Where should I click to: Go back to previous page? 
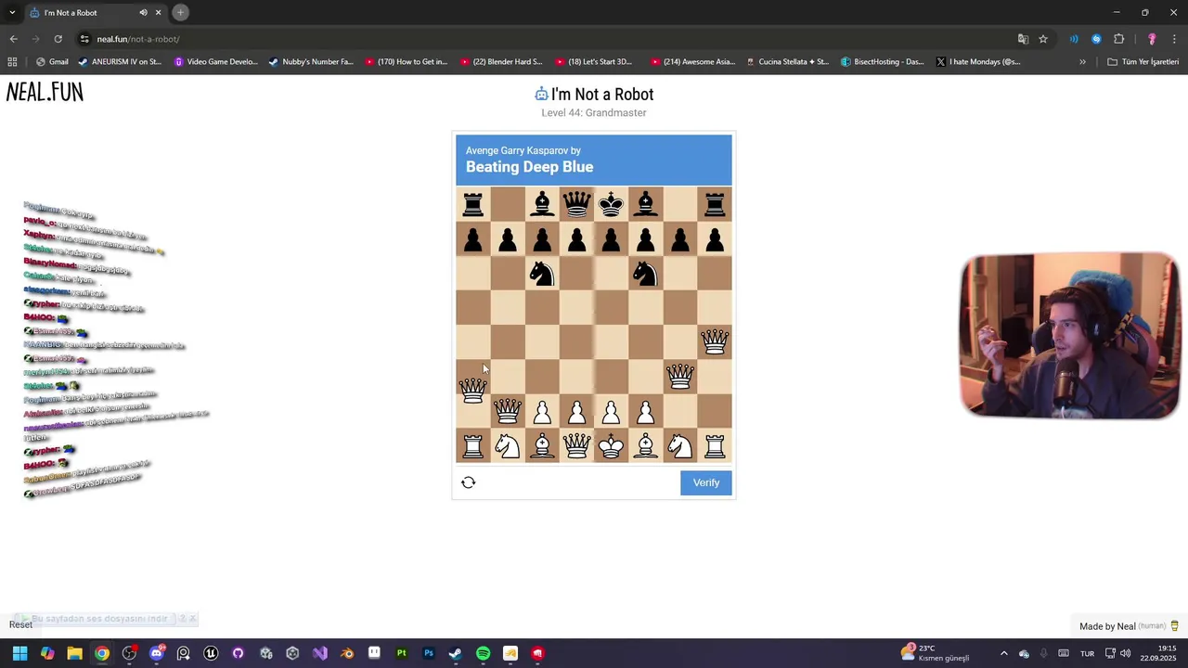tap(13, 39)
